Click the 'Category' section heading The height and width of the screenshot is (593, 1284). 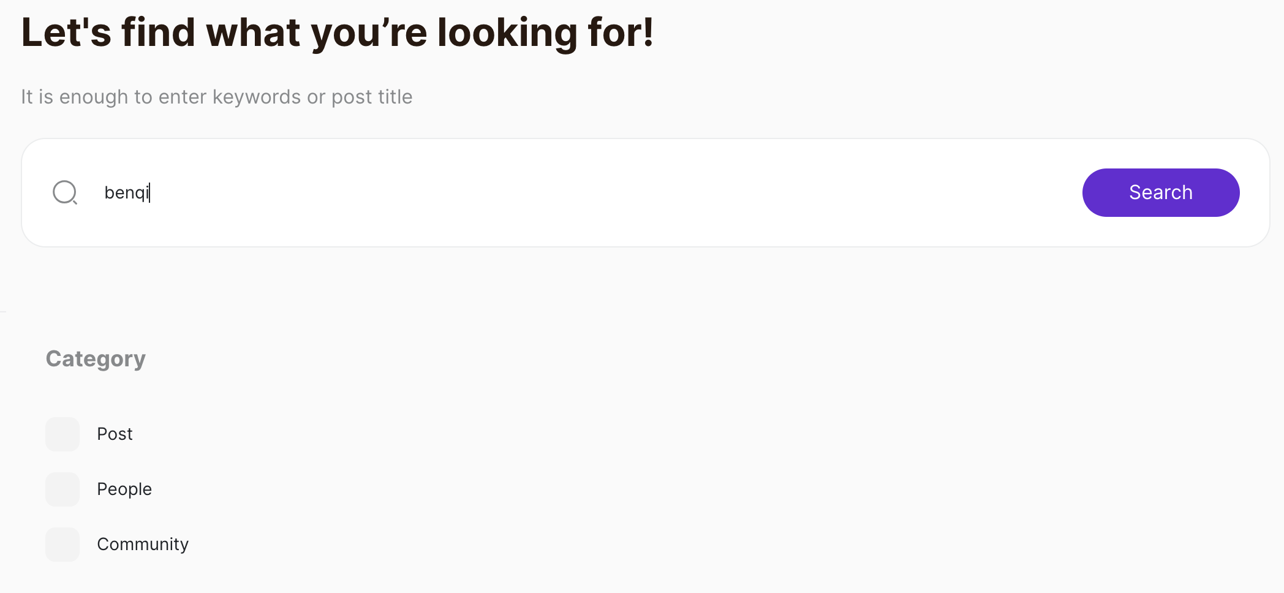96,359
